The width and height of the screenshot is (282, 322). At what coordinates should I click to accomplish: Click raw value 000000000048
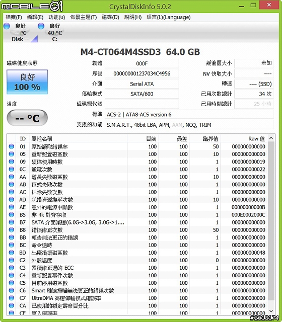[248, 253]
